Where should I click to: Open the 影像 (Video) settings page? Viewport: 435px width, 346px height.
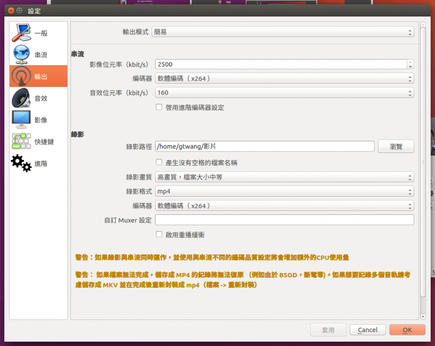point(38,119)
